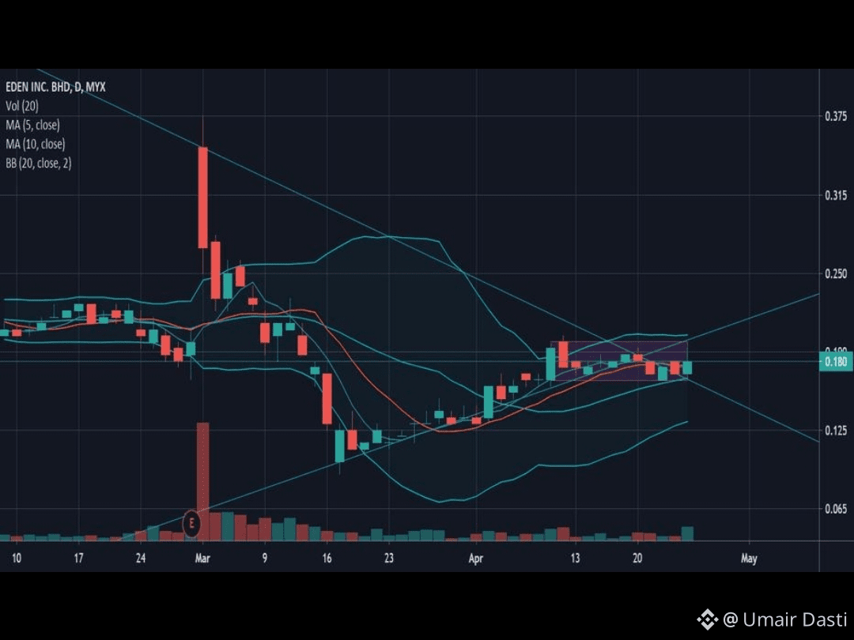854x640 pixels.
Task: Select the tall red candle at Mar peak
Action: point(202,197)
